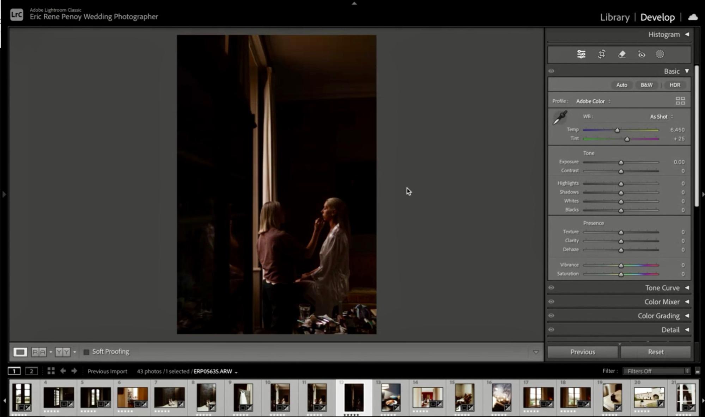Expand the Histogram panel
This screenshot has width=705, height=417.
(x=668, y=35)
